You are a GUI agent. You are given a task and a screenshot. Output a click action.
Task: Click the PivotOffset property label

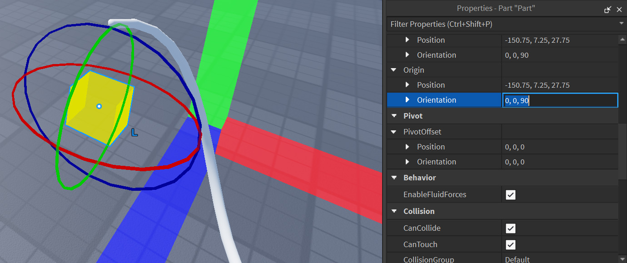tap(423, 132)
